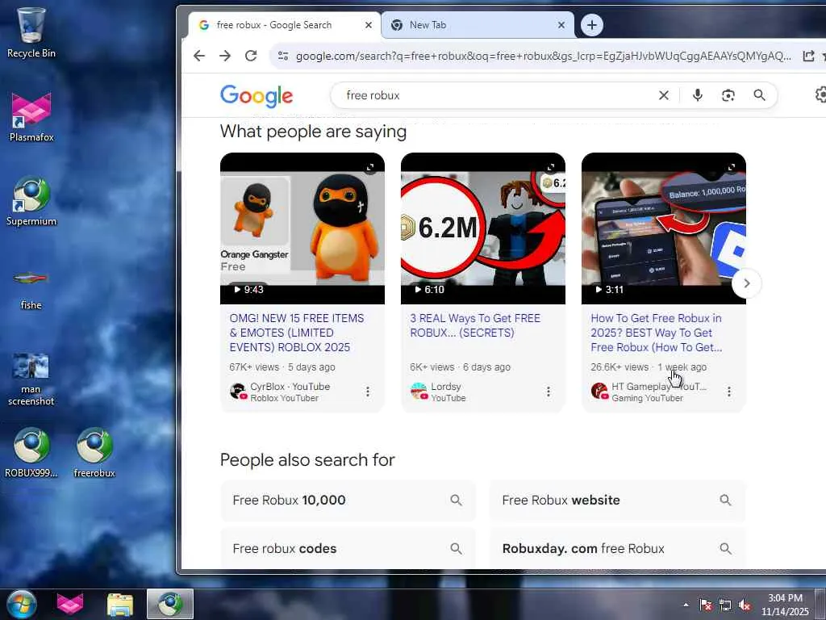Play the 3:11 phone balance video thumbnail
This screenshot has width=826, height=620.
[664, 228]
